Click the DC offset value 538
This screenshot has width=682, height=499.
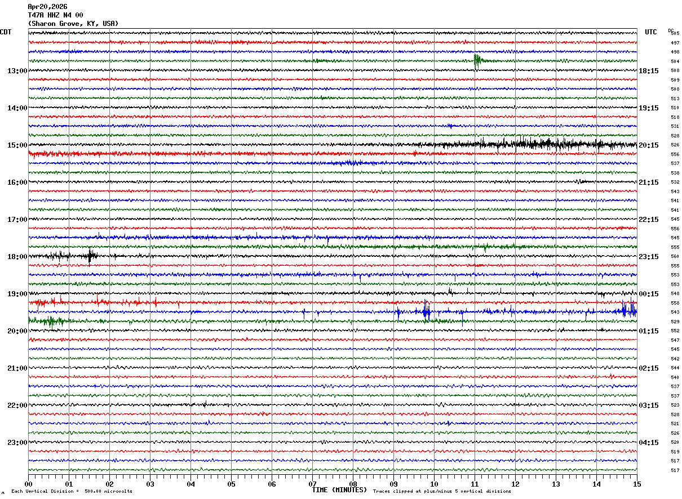click(675, 173)
